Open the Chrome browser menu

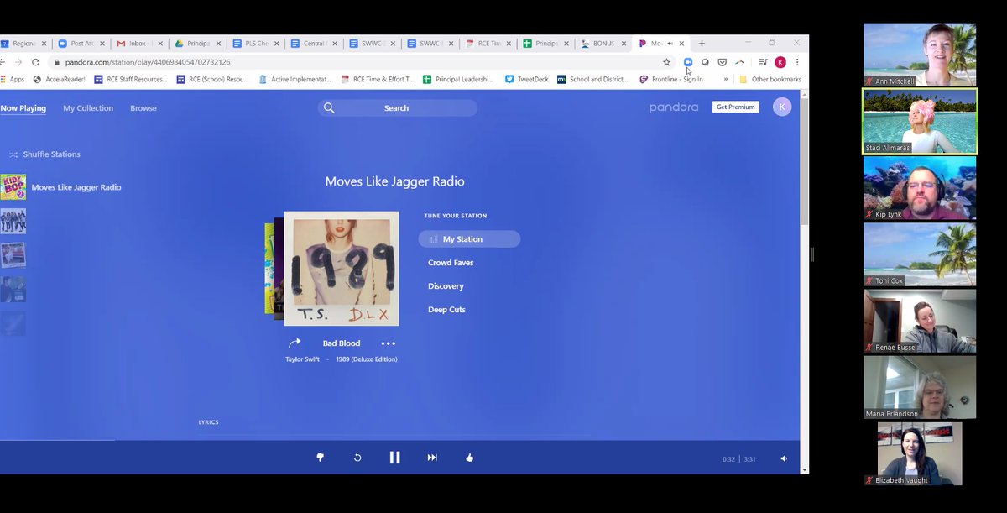click(796, 63)
